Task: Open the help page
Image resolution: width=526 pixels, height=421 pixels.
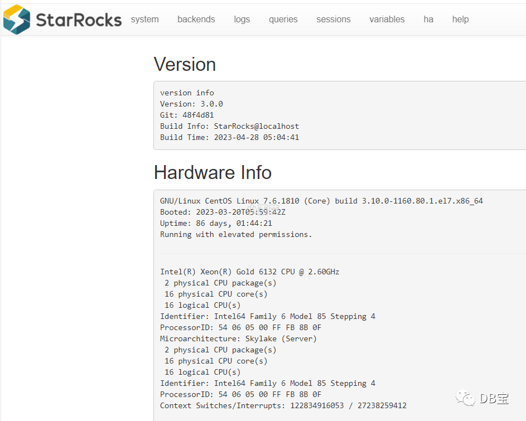Action: pos(460,19)
